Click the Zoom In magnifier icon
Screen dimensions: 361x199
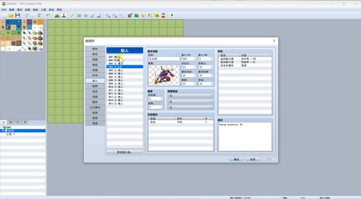click(x=108, y=15)
